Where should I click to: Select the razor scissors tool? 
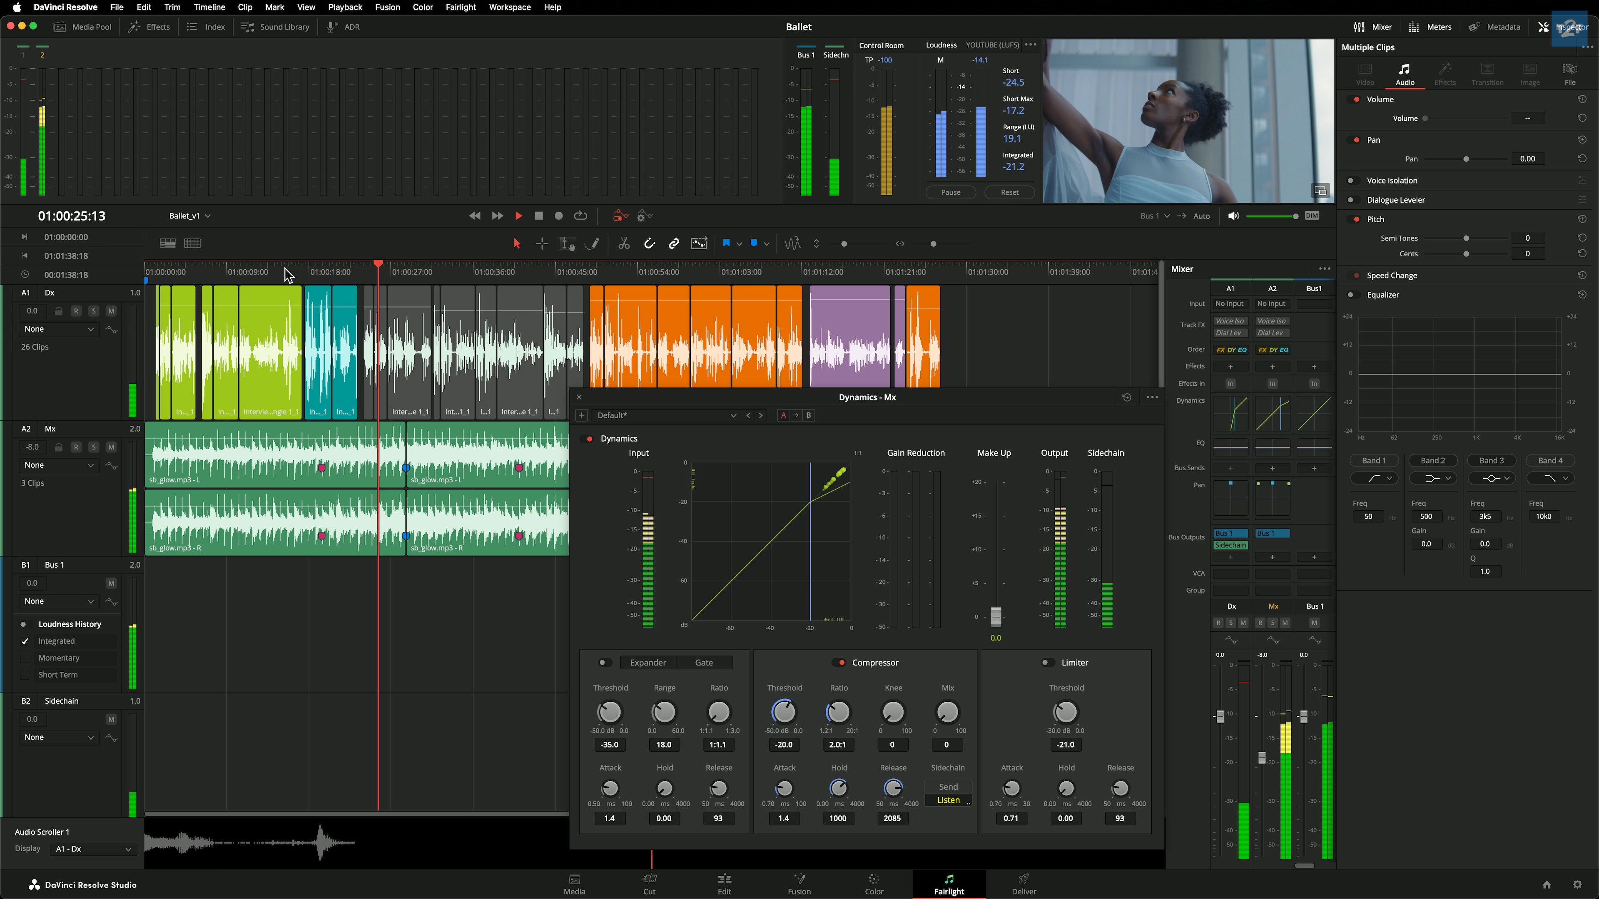click(624, 244)
